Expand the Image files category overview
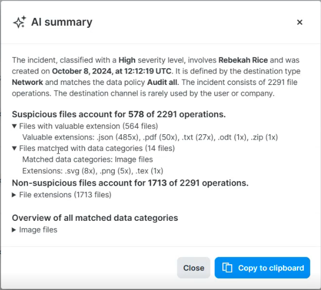The image size is (321, 290). pyautogui.click(x=14, y=230)
